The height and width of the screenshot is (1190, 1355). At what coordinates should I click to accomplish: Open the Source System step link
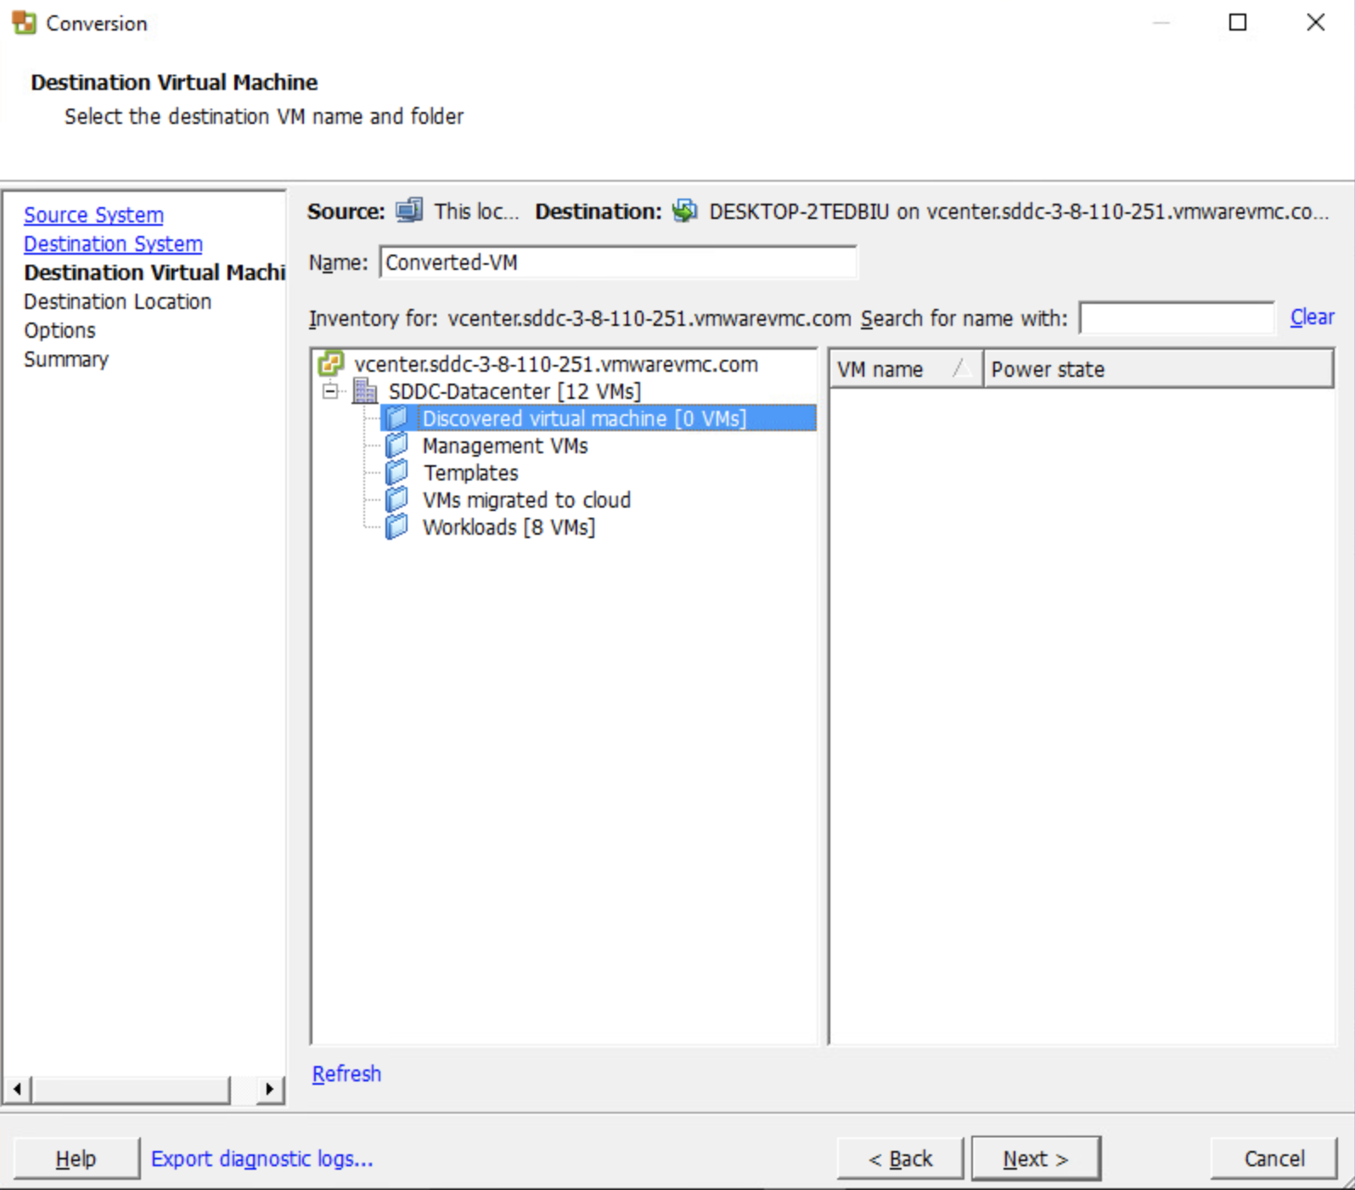pos(93,215)
